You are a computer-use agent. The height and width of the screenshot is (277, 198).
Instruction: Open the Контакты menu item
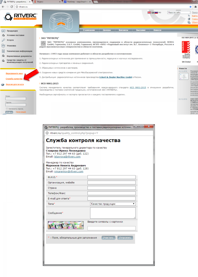(123, 30)
